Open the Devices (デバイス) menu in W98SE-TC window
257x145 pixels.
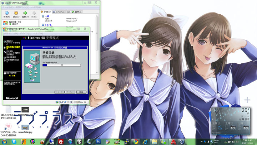25,34
